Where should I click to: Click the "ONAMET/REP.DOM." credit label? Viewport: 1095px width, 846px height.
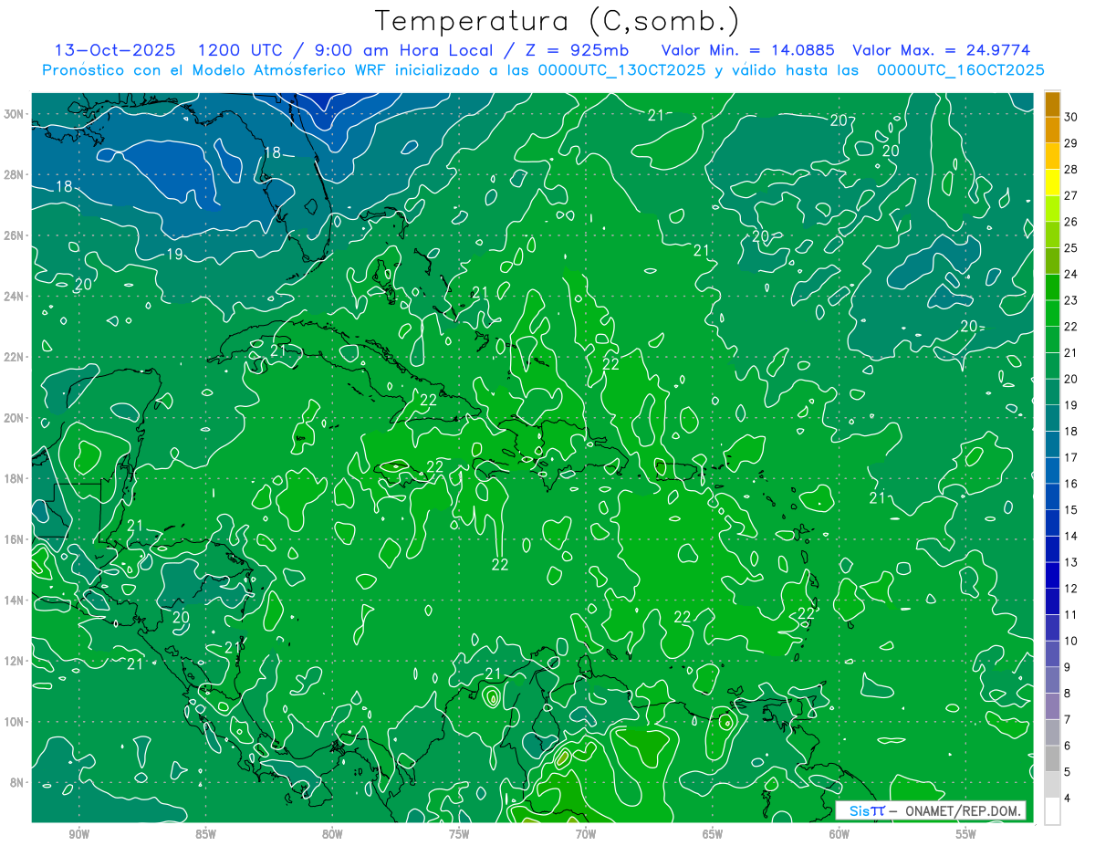[x=964, y=810]
